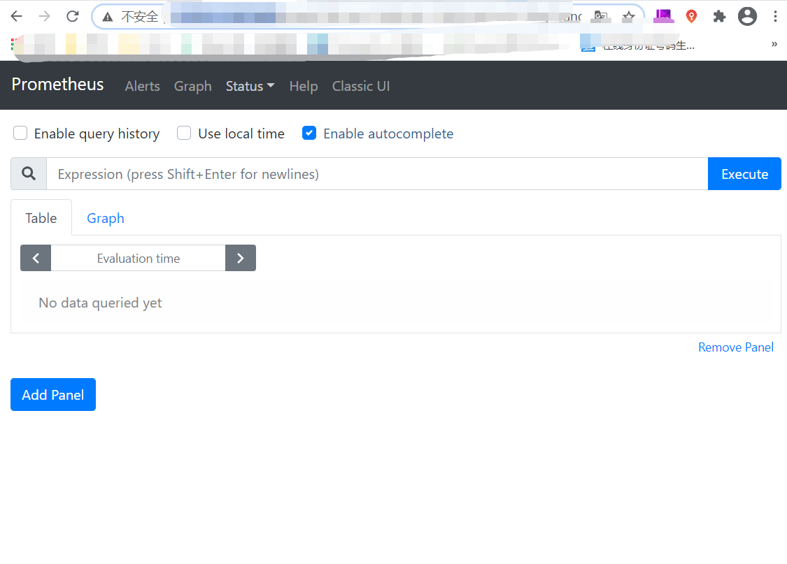Click the Remove Panel link
This screenshot has width=787, height=564.
click(x=736, y=347)
